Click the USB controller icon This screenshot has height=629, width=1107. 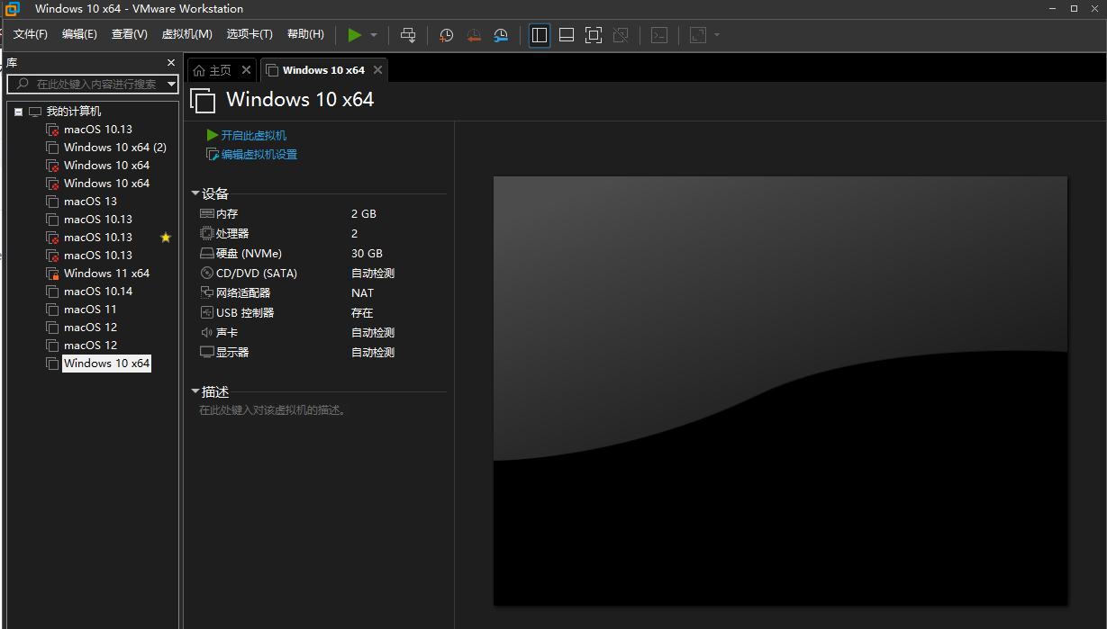207,313
